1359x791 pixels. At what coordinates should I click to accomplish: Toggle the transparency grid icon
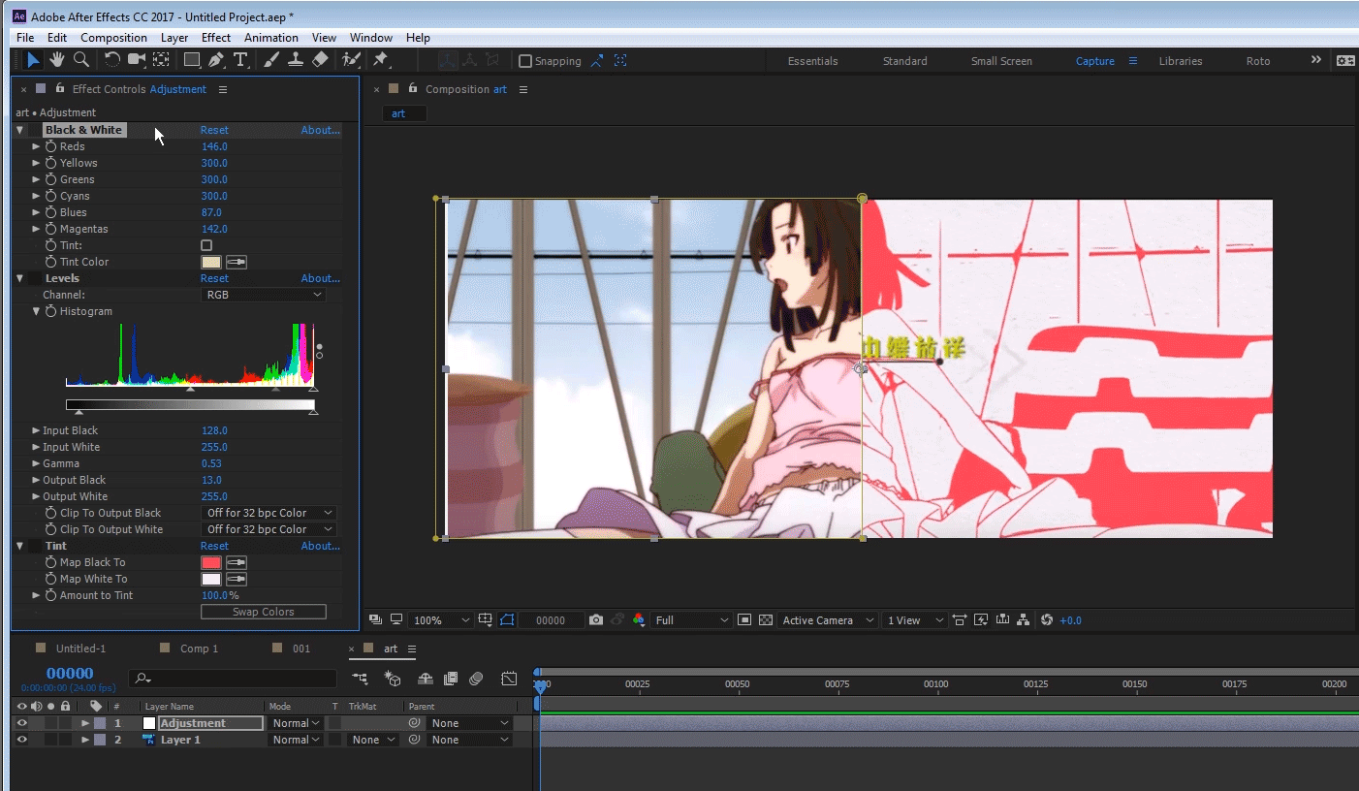point(766,620)
